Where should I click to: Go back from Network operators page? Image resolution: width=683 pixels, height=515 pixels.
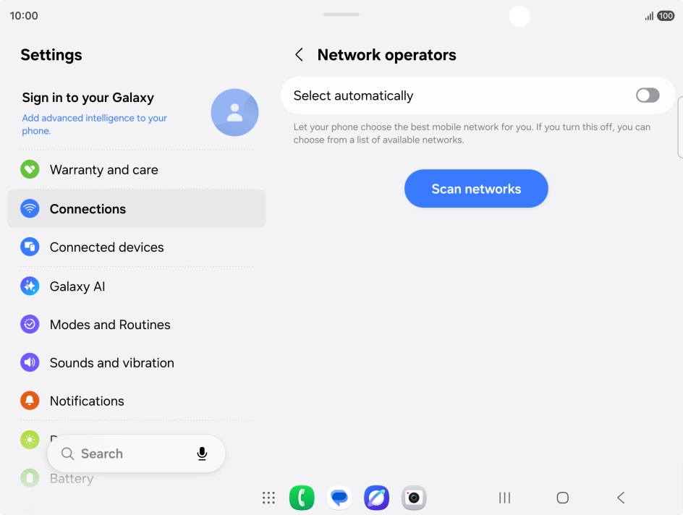[x=299, y=55]
